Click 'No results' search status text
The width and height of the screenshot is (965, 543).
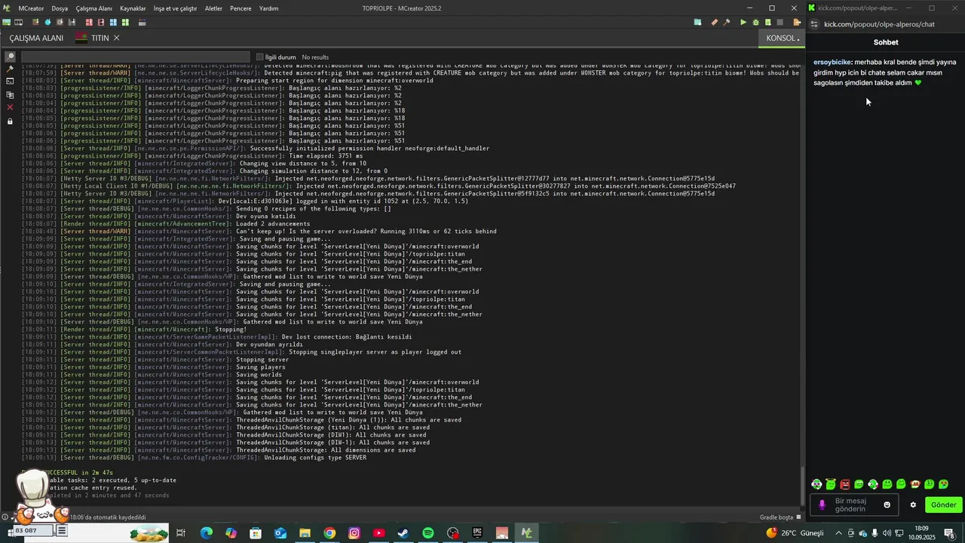pyautogui.click(x=315, y=57)
